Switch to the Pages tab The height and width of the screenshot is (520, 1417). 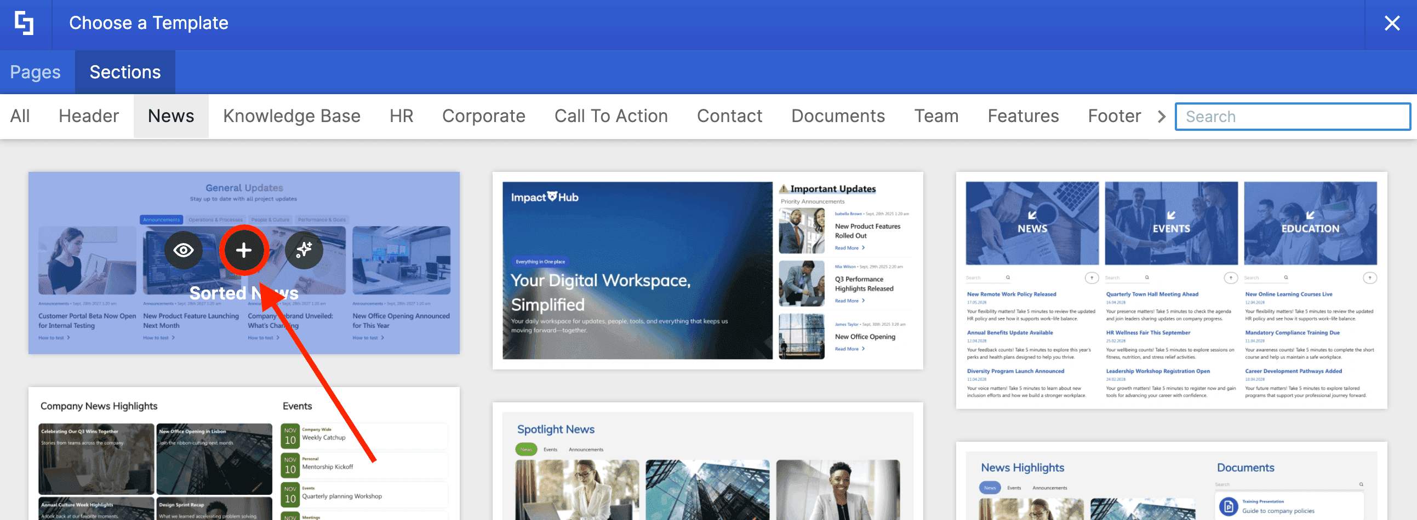coord(35,72)
